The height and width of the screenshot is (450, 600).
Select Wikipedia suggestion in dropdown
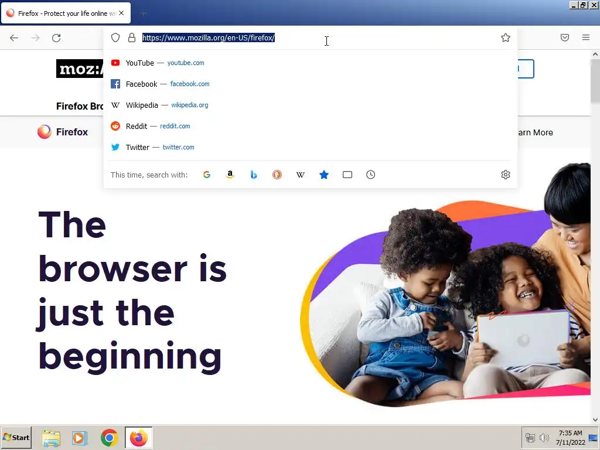pyautogui.click(x=311, y=105)
